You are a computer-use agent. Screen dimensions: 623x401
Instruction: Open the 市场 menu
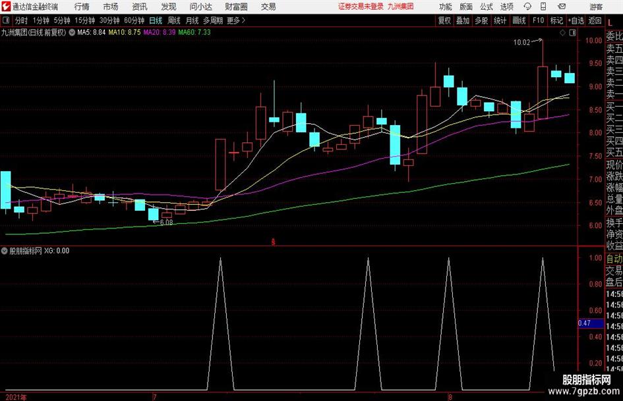(111, 7)
